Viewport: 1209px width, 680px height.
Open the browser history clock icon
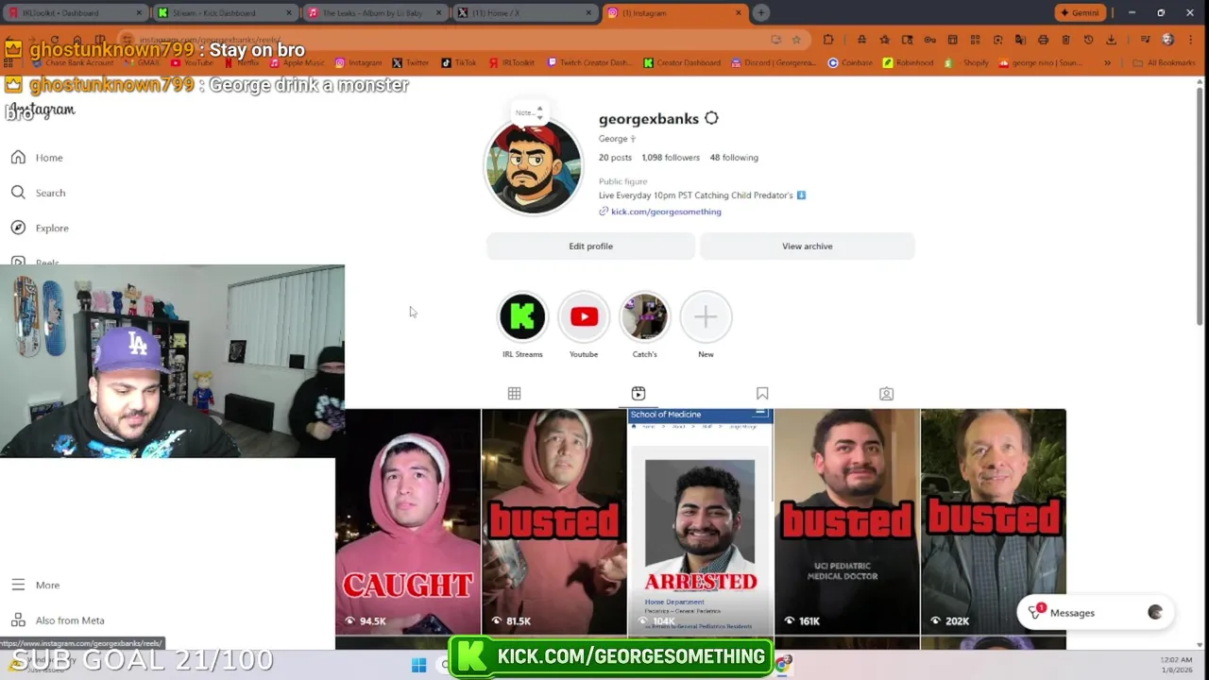pos(1088,40)
